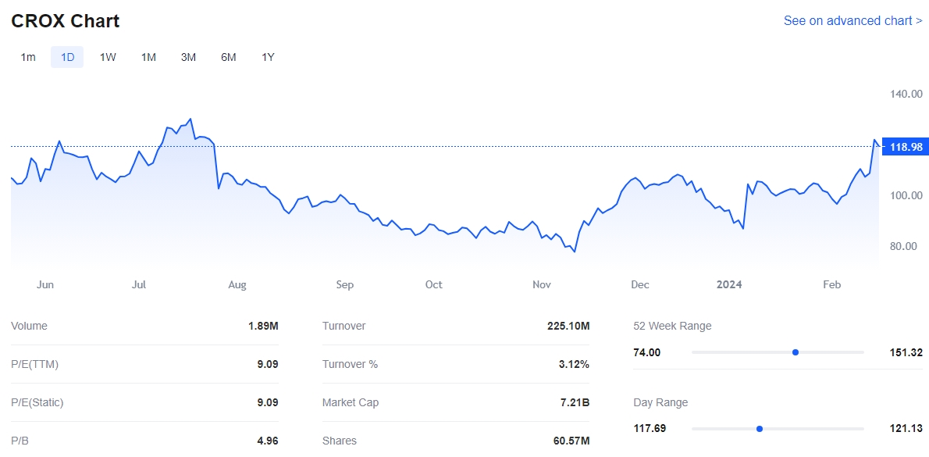Click the Shares value 60.57M

coord(571,441)
